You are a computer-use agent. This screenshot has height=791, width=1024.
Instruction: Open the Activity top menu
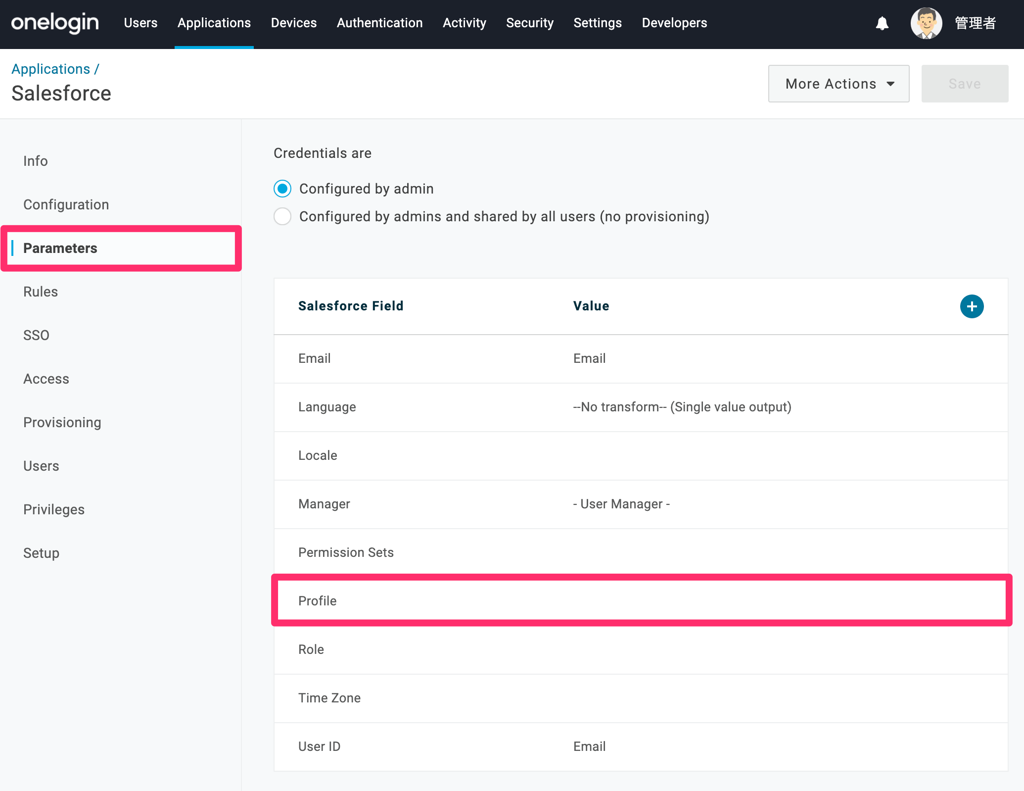click(465, 23)
